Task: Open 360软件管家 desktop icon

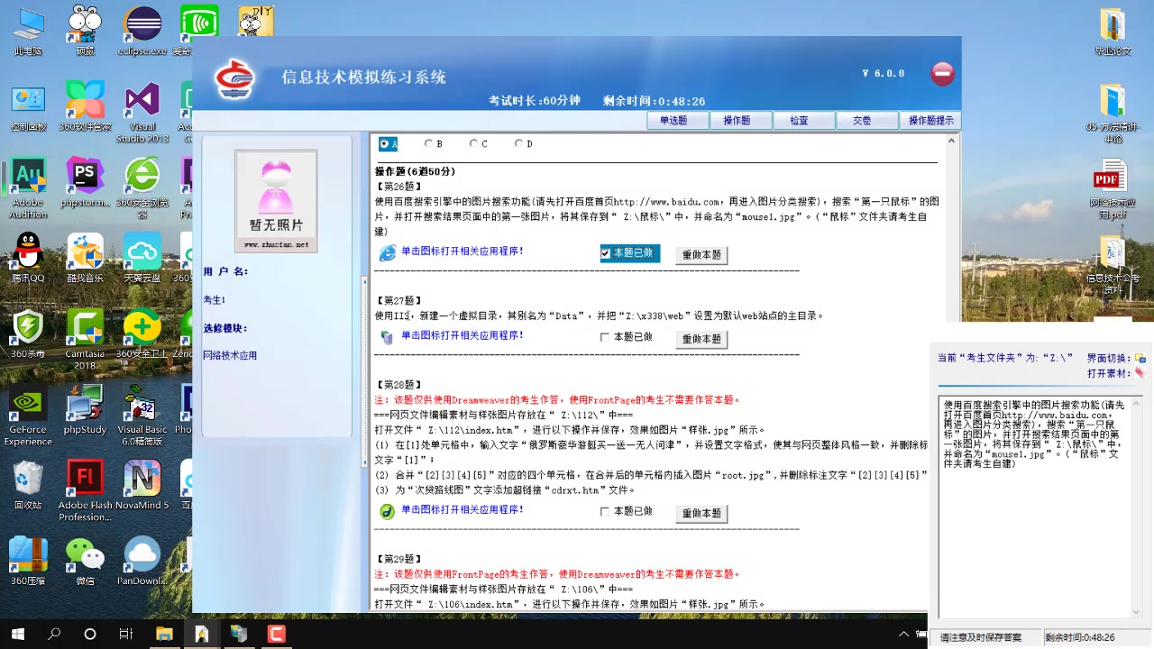Action: tap(85, 107)
